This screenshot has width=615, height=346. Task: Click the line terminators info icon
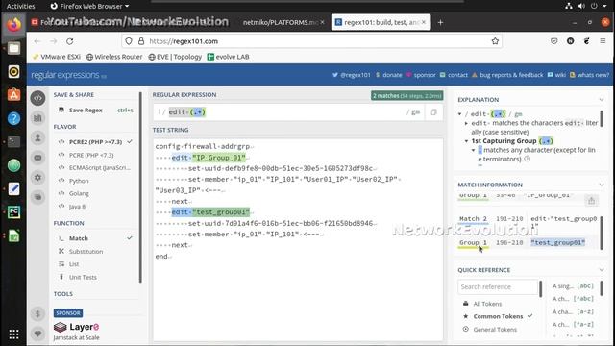[x=528, y=159]
